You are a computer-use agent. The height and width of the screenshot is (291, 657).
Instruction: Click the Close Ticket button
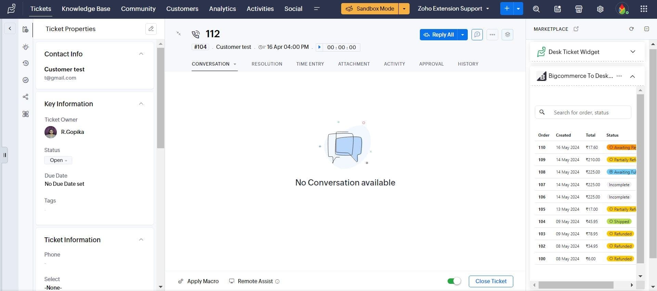[491, 281]
